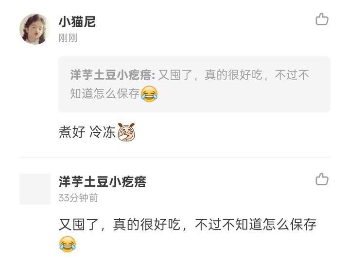Tap the 刚刚 timestamp
The height and width of the screenshot is (264, 350).
click(x=68, y=38)
